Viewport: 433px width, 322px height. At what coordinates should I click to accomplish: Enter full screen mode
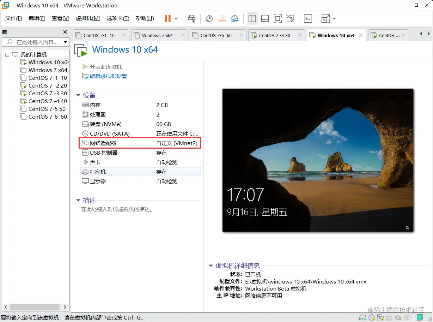coord(278,18)
